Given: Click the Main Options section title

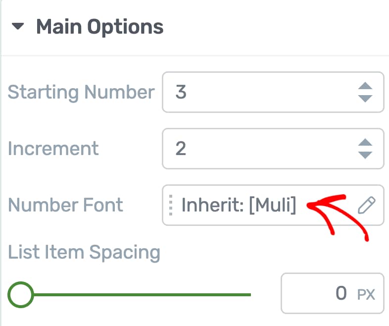Looking at the screenshot, I should tap(100, 27).
